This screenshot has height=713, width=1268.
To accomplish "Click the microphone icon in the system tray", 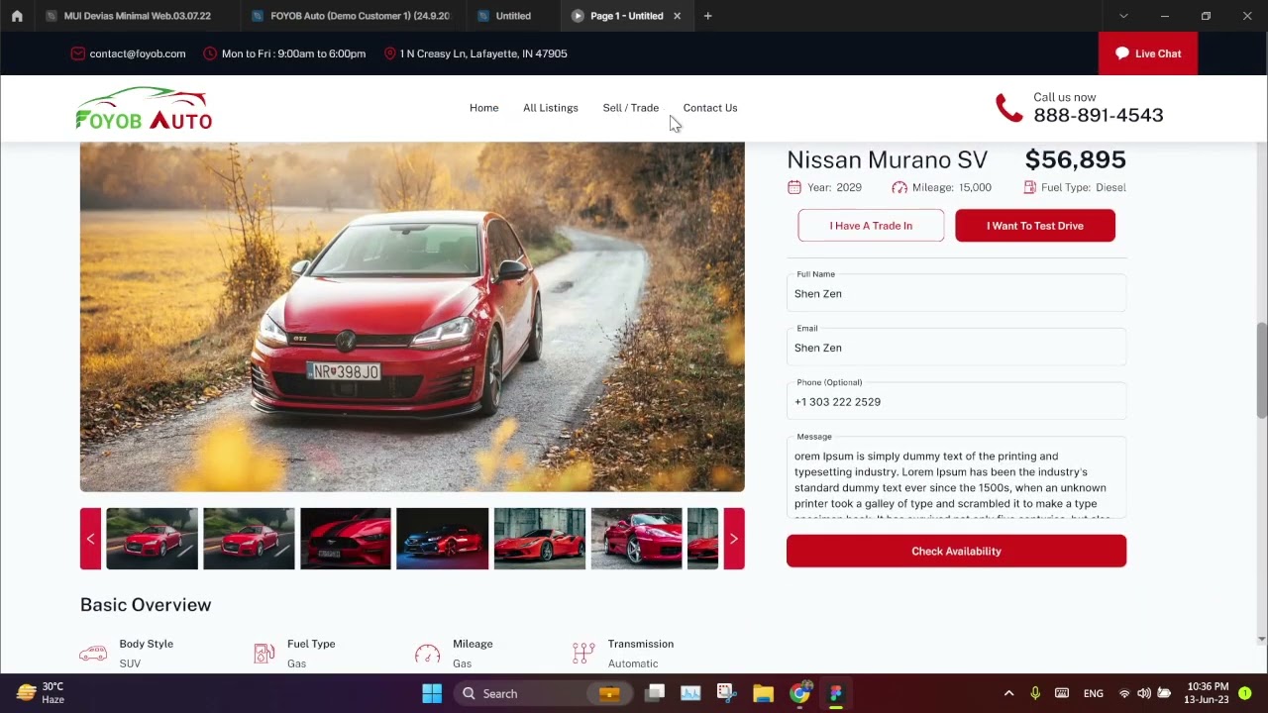I will point(1035,693).
